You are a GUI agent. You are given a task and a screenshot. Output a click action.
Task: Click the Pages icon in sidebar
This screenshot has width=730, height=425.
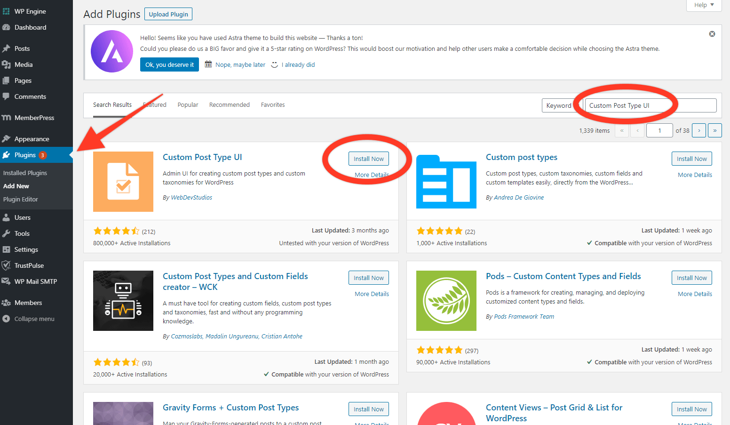tap(6, 80)
